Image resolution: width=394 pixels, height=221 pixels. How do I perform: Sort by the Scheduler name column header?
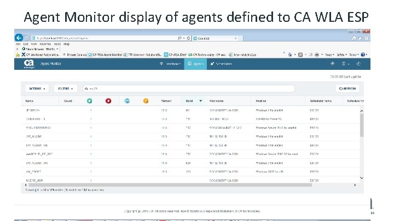(321, 101)
